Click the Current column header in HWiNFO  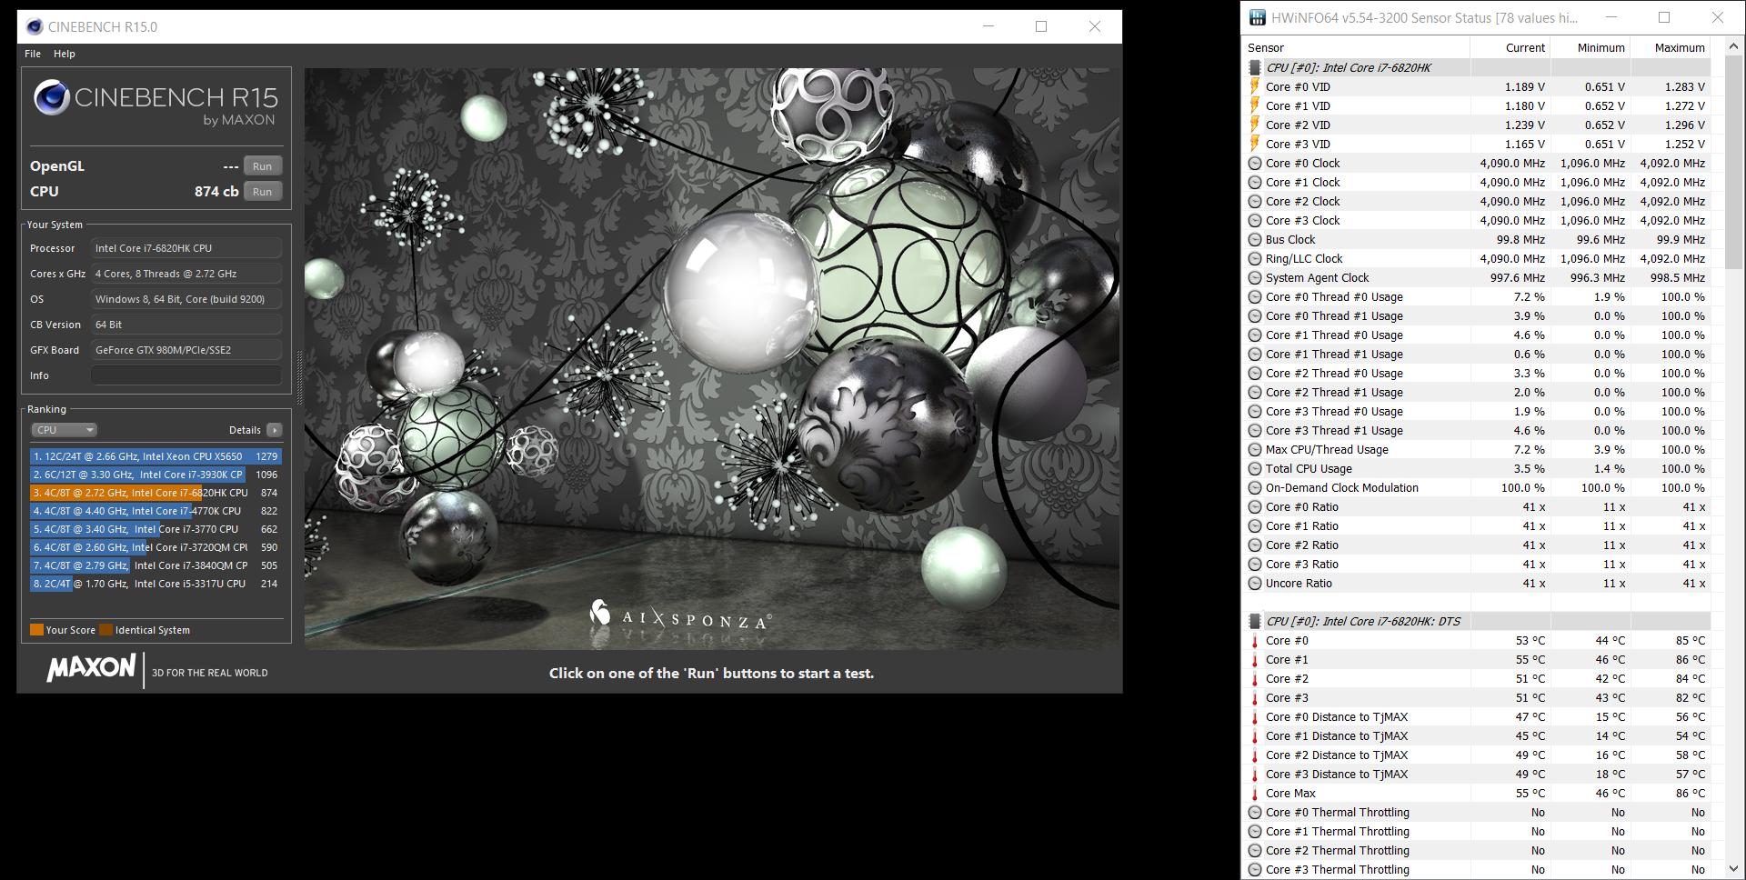point(1510,47)
